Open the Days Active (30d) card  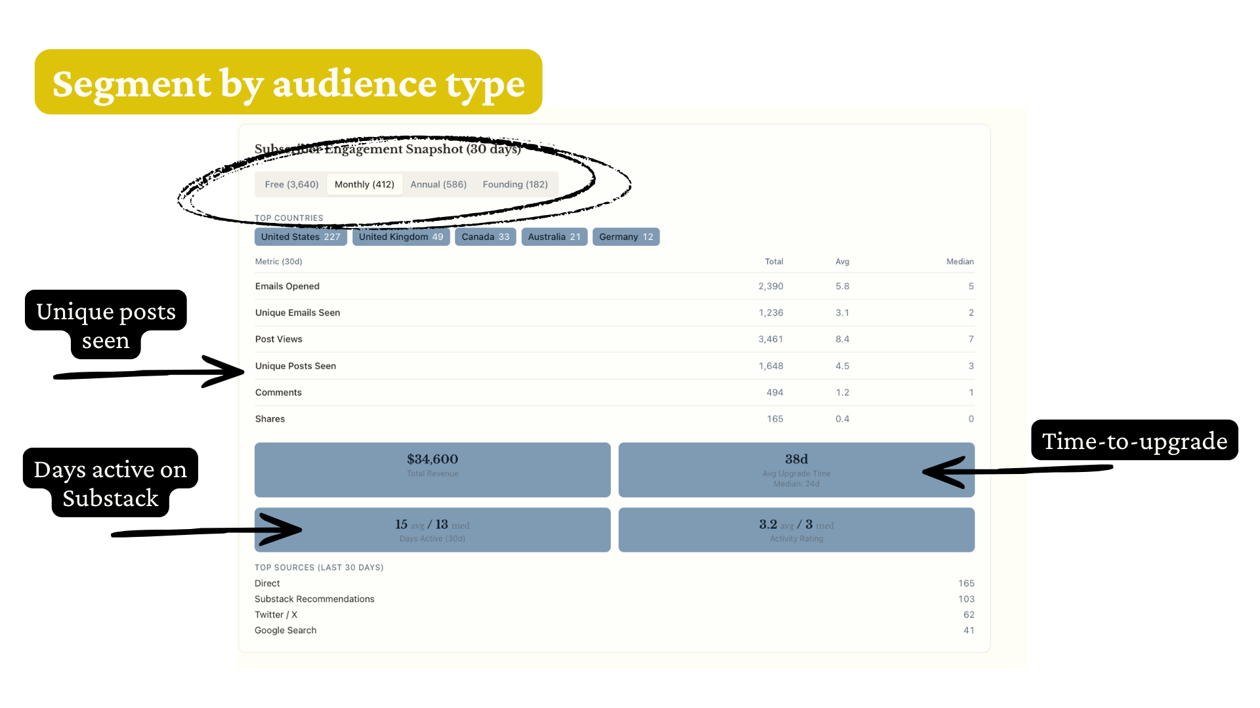pos(432,530)
